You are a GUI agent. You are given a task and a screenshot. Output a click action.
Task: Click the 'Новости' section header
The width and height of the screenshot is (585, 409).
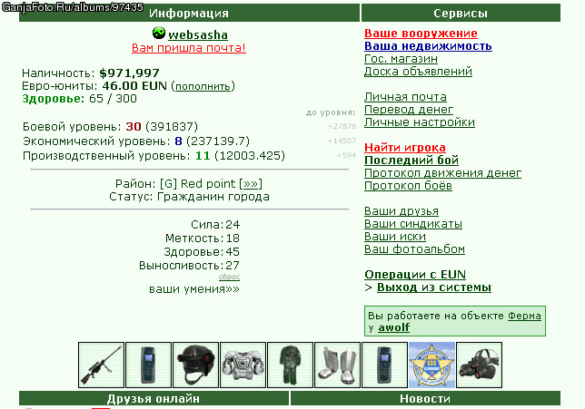425,398
